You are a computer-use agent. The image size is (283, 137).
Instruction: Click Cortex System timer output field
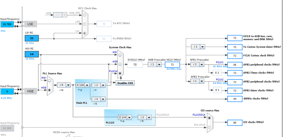235,47
